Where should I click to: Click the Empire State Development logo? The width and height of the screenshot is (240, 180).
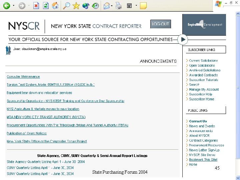204,25
